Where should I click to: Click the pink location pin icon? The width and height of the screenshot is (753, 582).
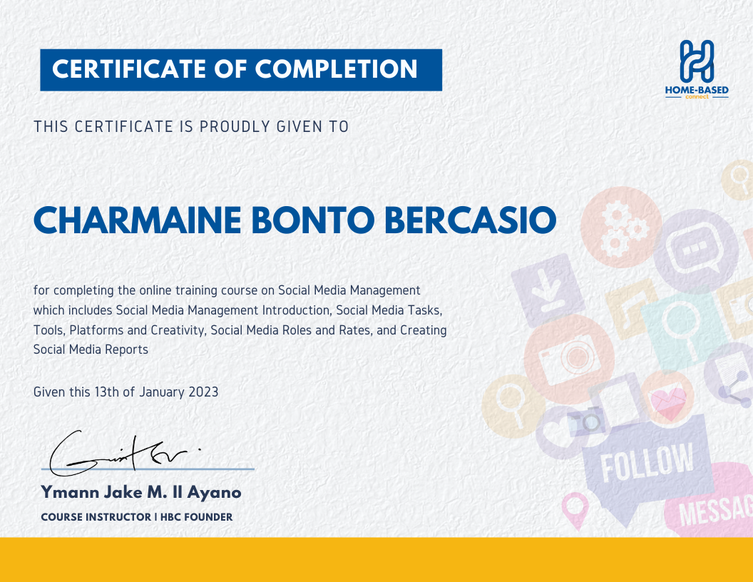coord(575,510)
